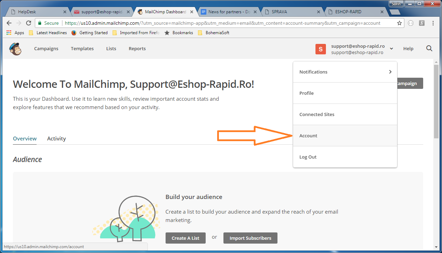Click the Build your audience heading
This screenshot has height=253, width=442.
[194, 197]
